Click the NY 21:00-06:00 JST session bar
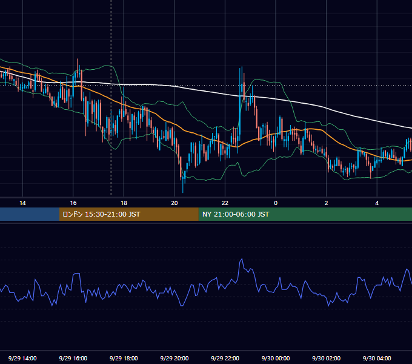The width and height of the screenshot is (412, 364). [x=305, y=214]
